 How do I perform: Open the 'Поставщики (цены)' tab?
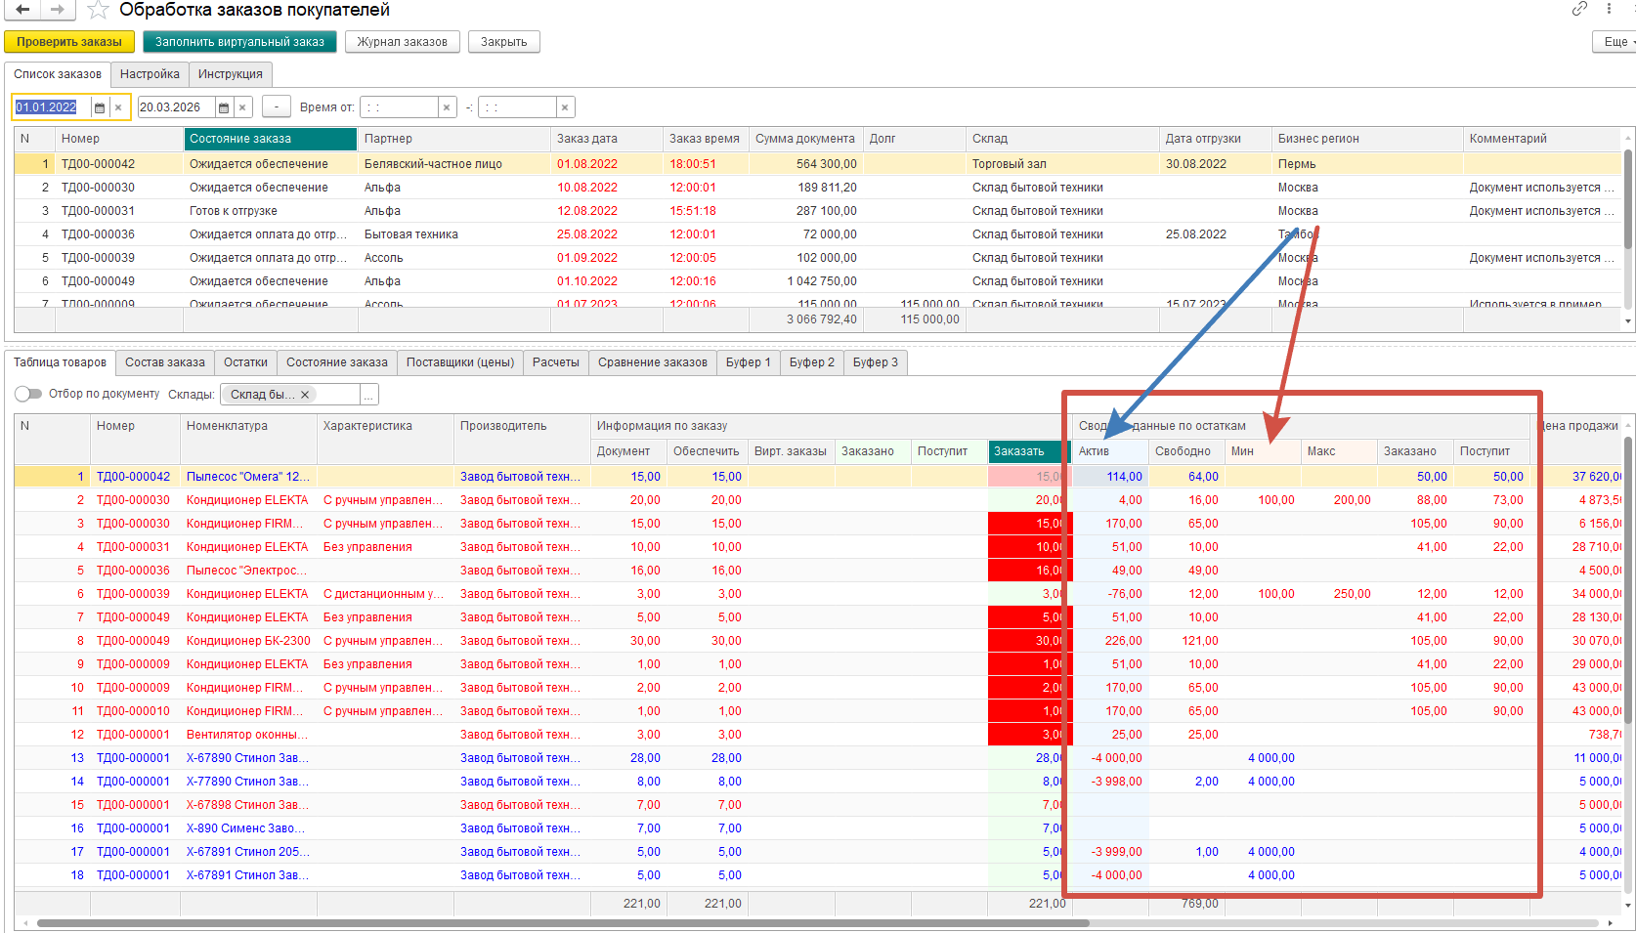click(x=459, y=362)
